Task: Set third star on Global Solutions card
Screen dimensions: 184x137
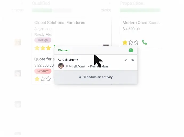Action: point(48,48)
